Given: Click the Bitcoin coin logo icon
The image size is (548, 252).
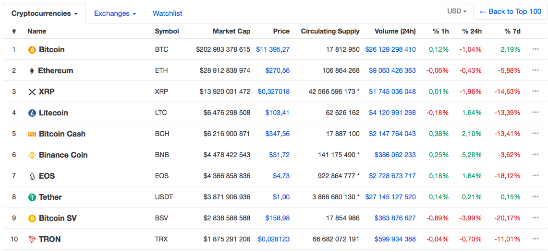Looking at the screenshot, I should coord(32,50).
